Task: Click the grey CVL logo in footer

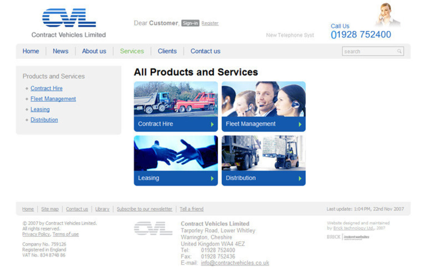Action: point(153,228)
